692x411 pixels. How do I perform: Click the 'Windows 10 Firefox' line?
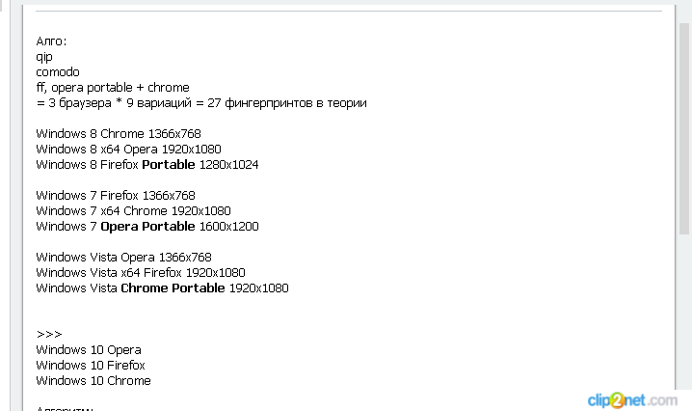91,365
